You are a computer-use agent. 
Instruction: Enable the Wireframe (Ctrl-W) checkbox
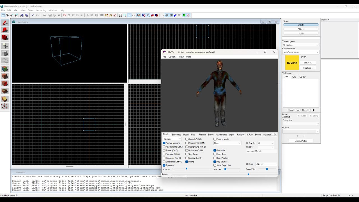pyautogui.click(x=164, y=162)
